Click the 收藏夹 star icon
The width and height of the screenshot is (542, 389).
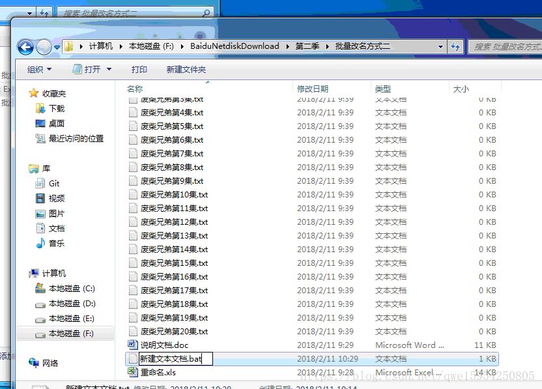[33, 93]
